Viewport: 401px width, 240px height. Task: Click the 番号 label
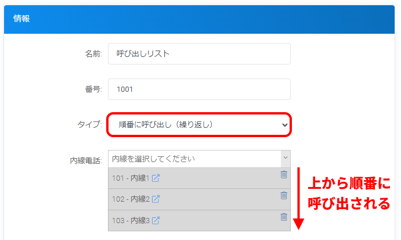point(93,89)
